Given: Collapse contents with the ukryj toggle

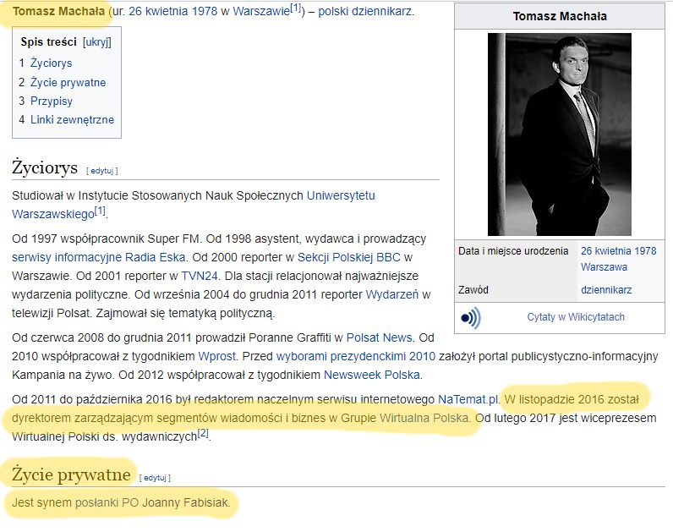Looking at the screenshot, I should (x=96, y=41).
